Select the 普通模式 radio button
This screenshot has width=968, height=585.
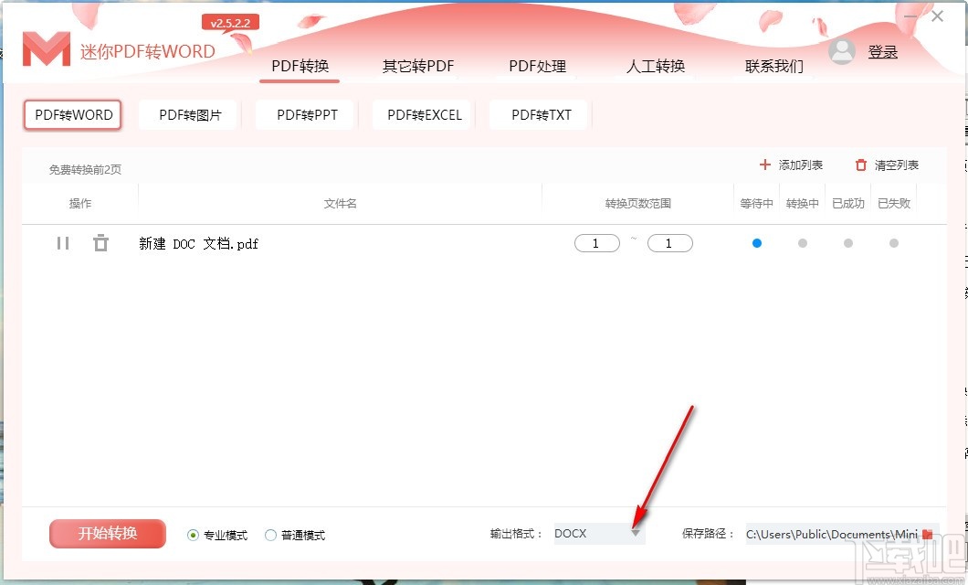point(270,535)
